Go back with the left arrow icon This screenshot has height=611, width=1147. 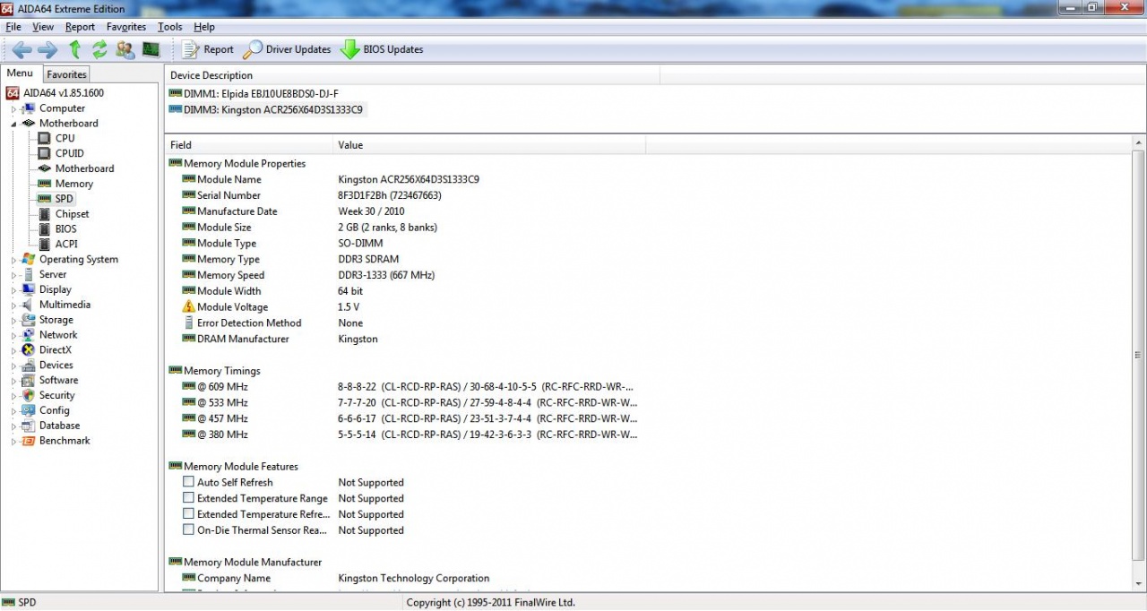pos(22,49)
